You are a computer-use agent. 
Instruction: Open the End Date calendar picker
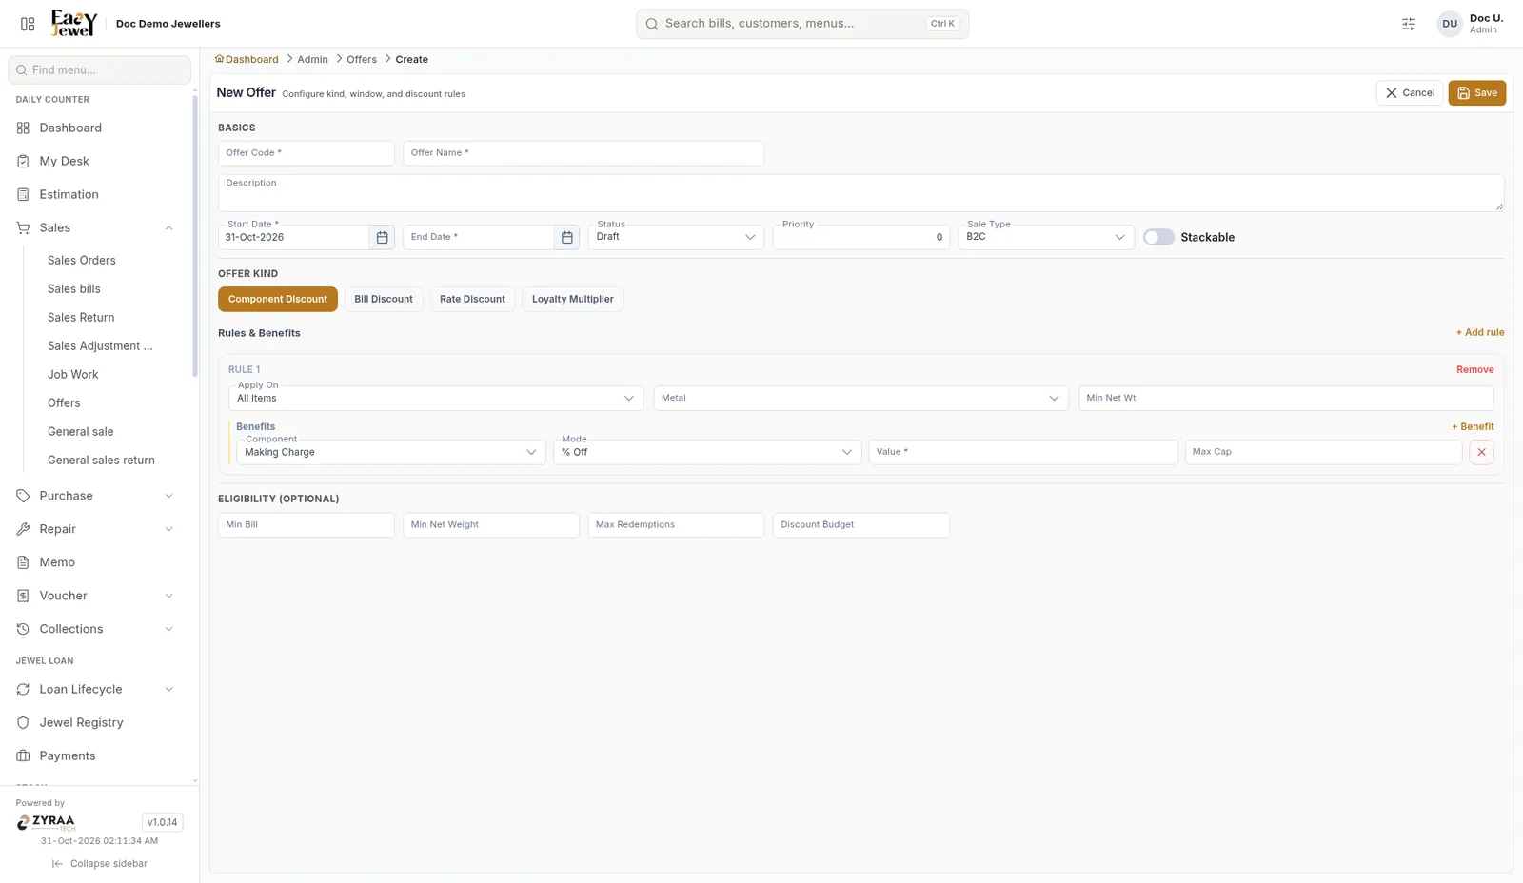566,238
